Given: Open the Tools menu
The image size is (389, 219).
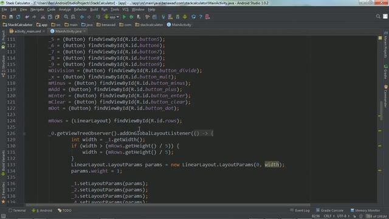Looking at the screenshot, I should pos(115,10).
